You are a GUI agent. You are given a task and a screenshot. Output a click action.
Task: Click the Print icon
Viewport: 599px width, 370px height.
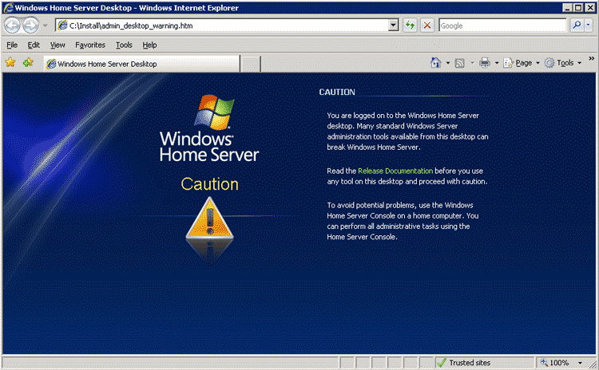pos(485,62)
